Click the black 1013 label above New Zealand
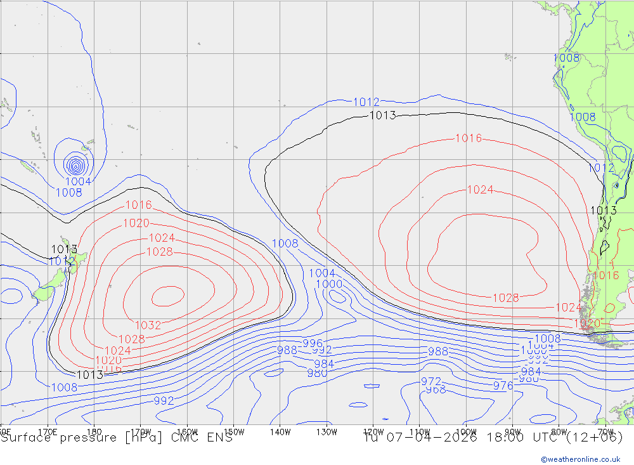 click(64, 249)
